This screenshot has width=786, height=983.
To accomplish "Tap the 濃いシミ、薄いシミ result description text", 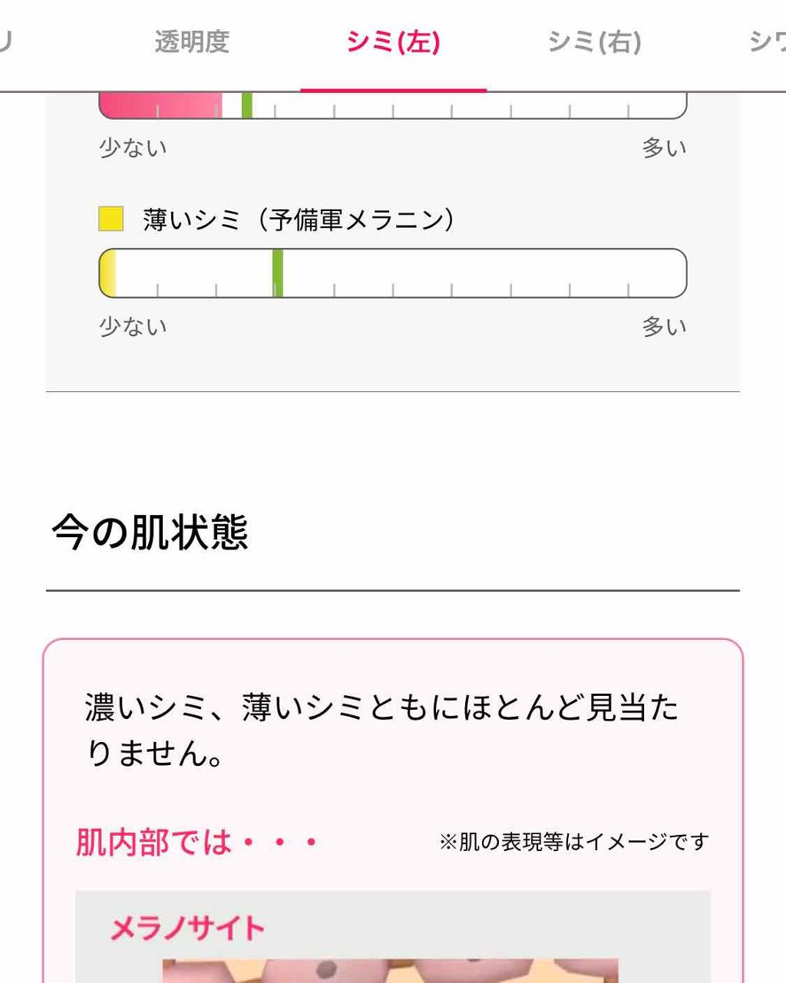I will click(x=381, y=729).
